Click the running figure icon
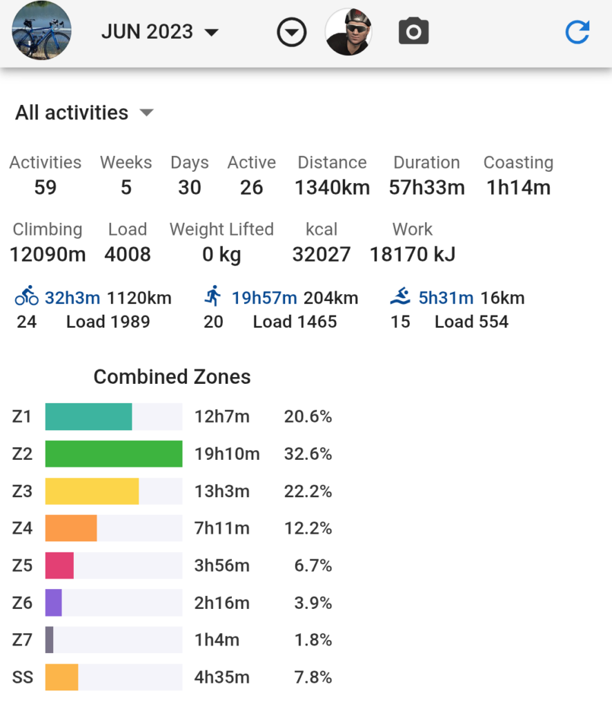The width and height of the screenshot is (612, 707). pos(213,298)
